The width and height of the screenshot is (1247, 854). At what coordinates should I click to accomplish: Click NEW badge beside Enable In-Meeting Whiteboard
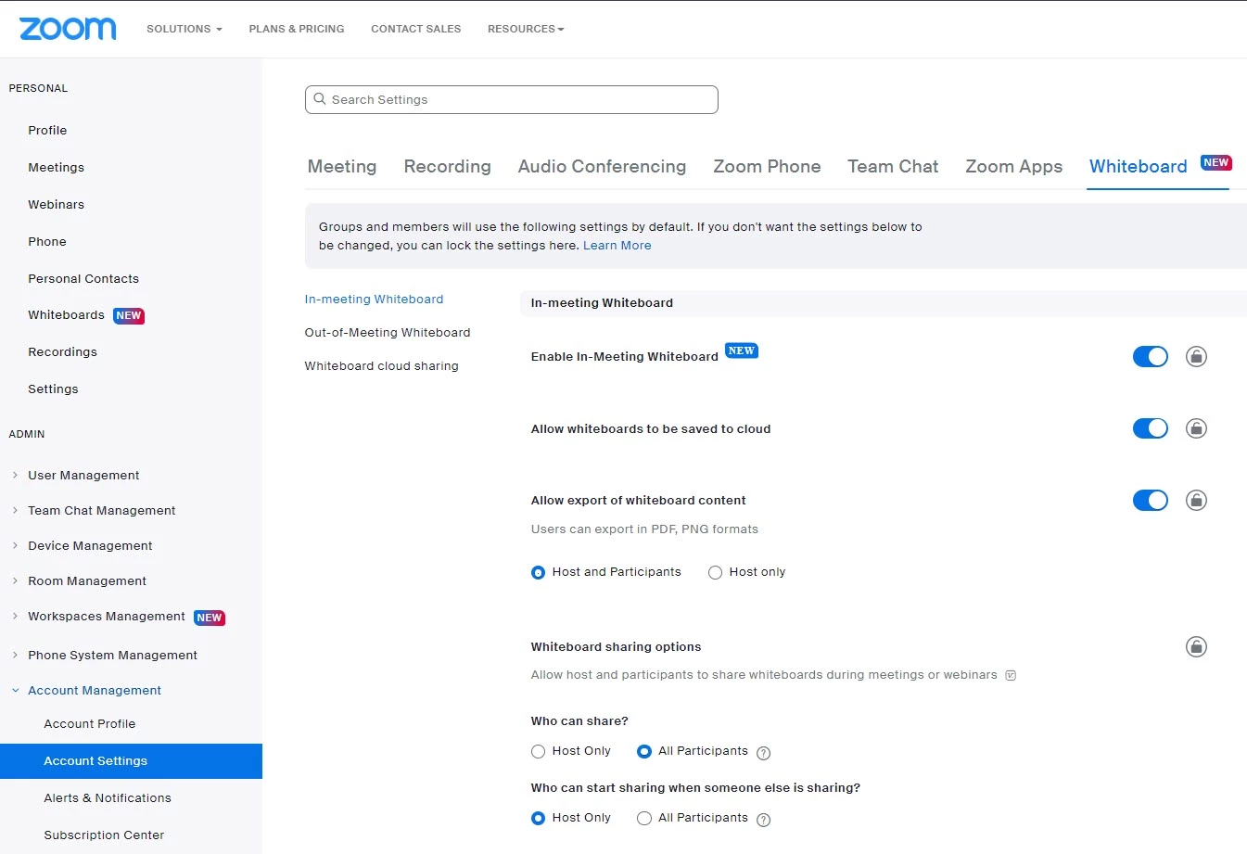coord(742,351)
